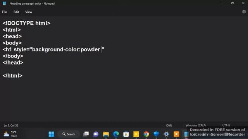Minimize the Notepad window
This screenshot has height=139, width=248.
click(222, 3)
